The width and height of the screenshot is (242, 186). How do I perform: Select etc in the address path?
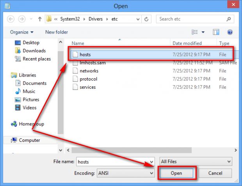[x=114, y=19]
